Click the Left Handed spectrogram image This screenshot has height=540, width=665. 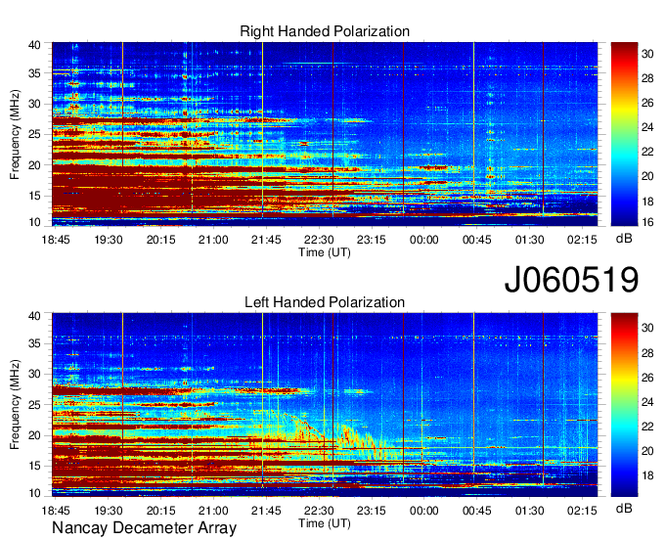325,405
